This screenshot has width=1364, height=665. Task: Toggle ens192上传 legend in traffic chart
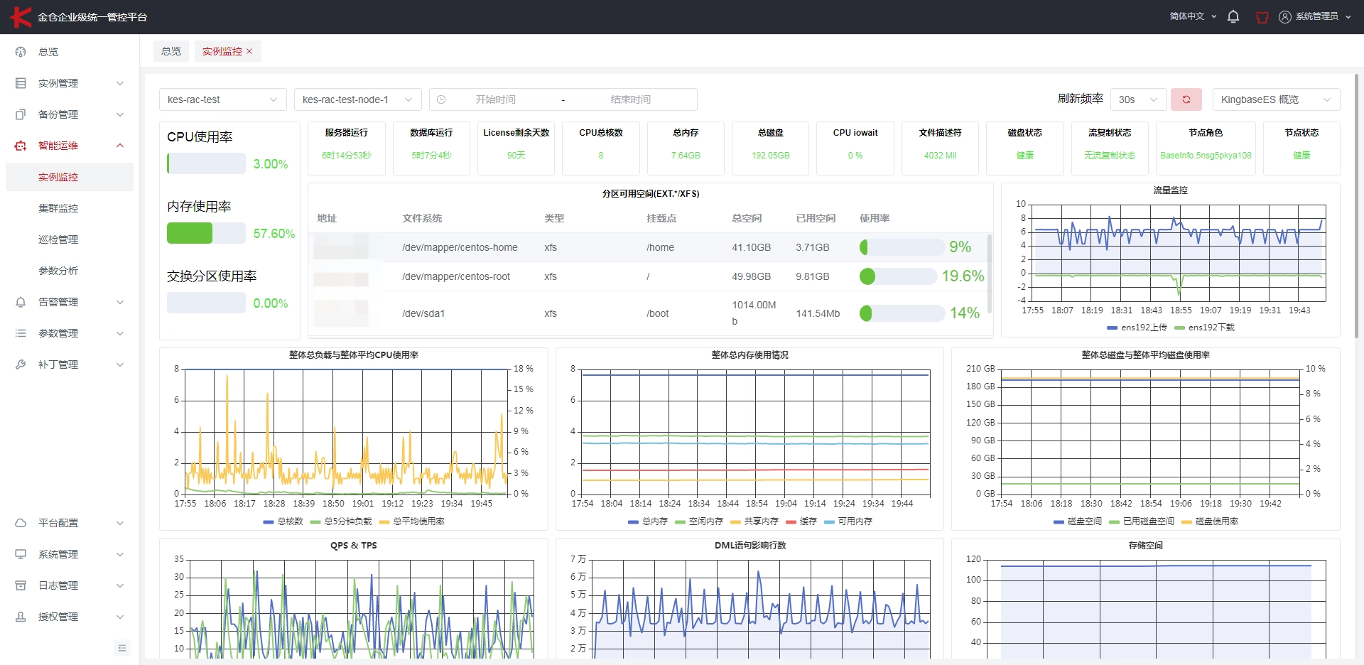(x=1137, y=328)
